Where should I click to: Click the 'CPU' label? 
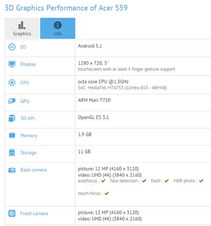click(x=24, y=83)
